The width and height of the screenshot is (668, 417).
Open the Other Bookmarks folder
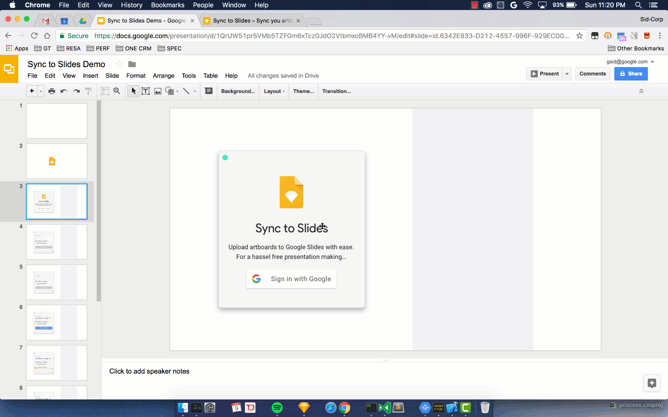[x=636, y=48]
